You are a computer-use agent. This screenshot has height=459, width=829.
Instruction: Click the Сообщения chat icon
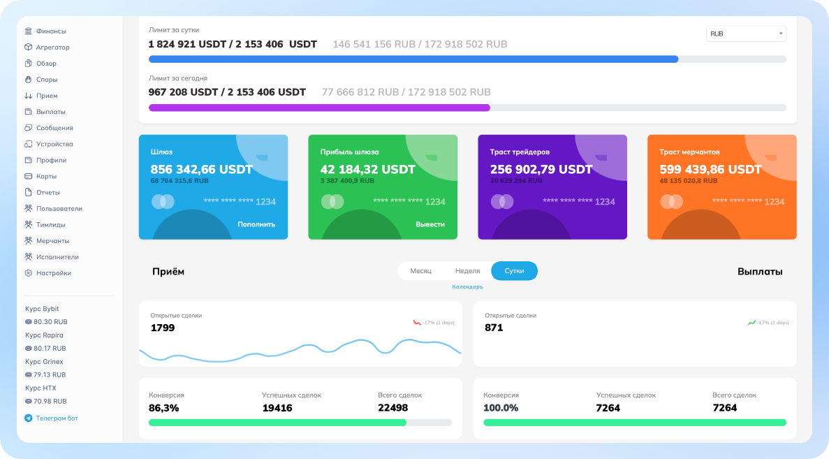(x=29, y=128)
